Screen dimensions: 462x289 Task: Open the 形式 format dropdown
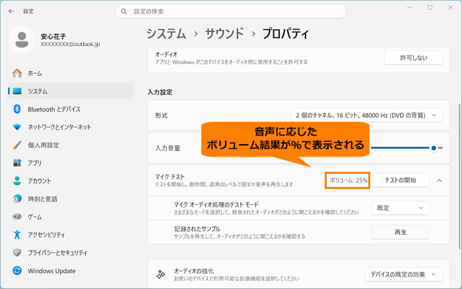point(366,115)
